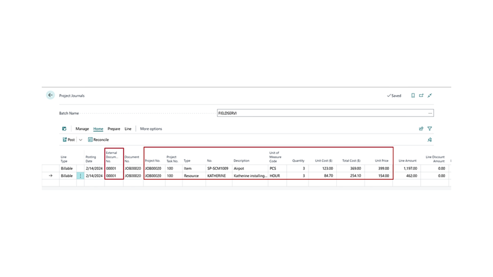Click the Project Journals title
This screenshot has height=277, width=493.
point(72,96)
